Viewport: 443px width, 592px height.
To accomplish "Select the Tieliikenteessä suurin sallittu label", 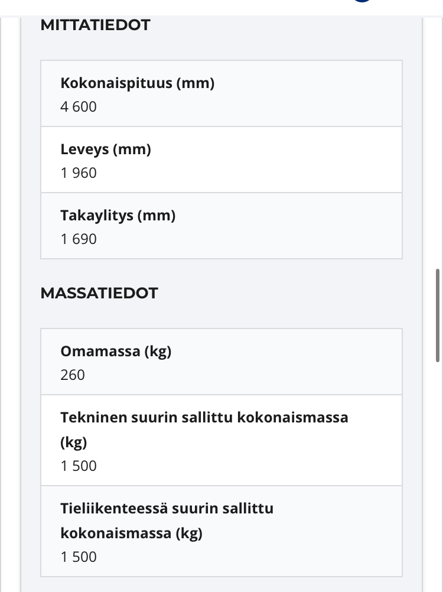I will 167,509.
